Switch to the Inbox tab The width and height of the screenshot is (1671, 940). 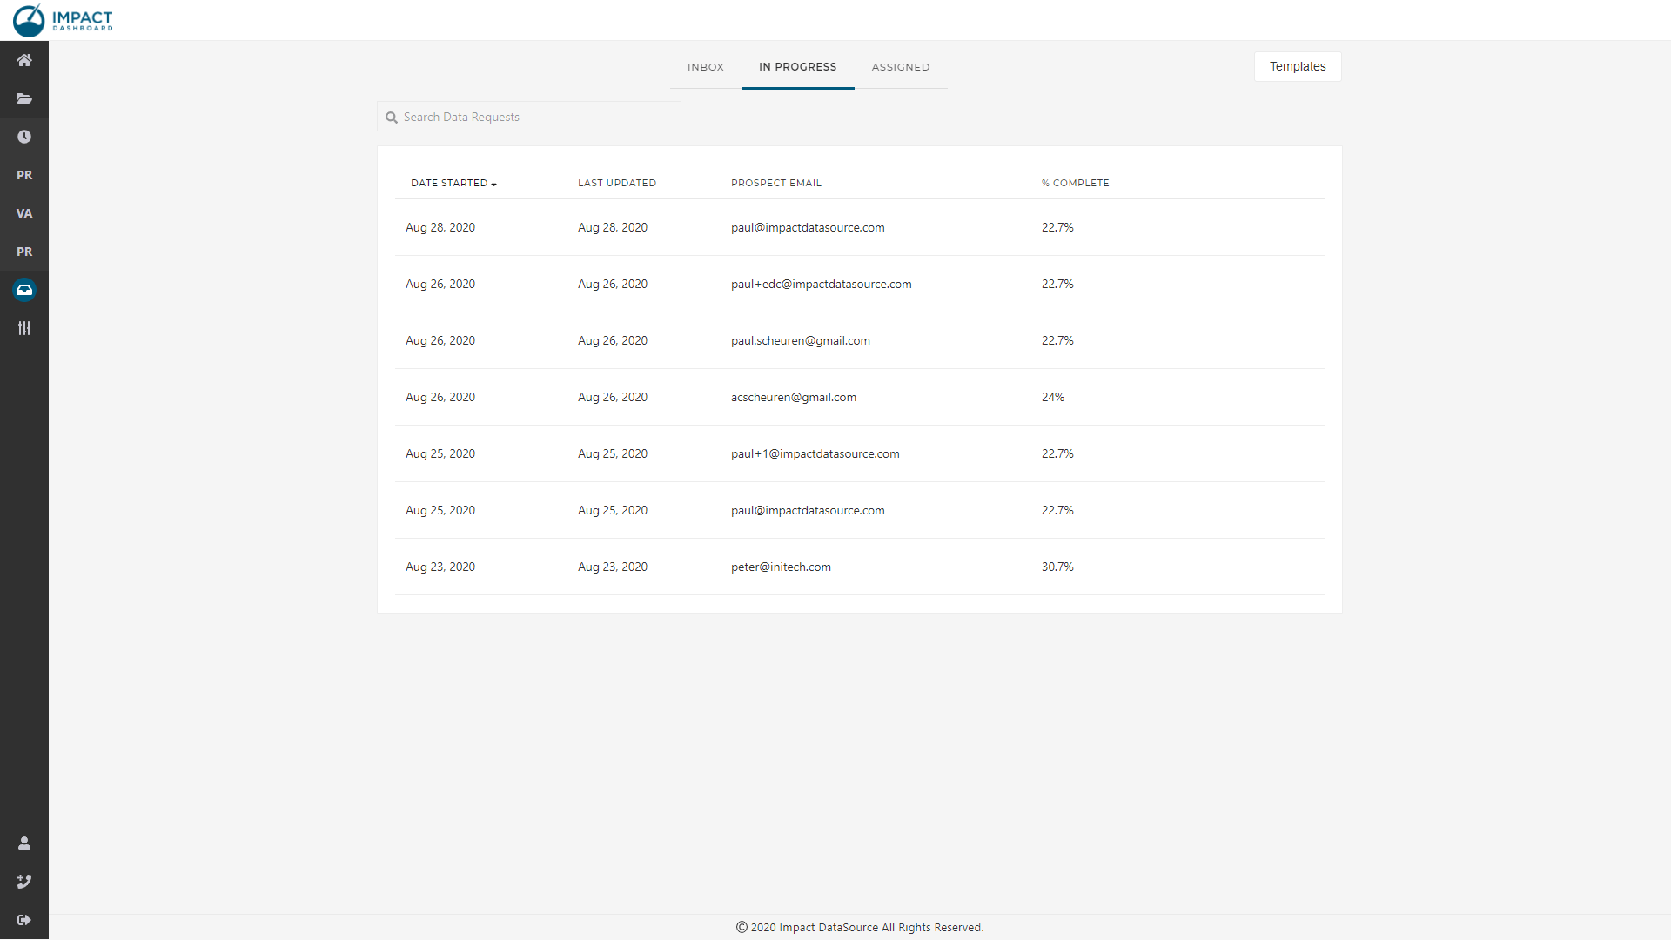pos(705,67)
